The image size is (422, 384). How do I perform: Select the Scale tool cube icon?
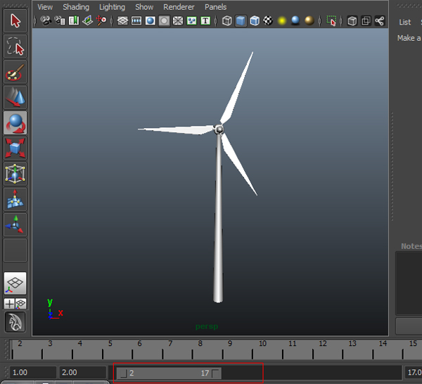click(15, 148)
